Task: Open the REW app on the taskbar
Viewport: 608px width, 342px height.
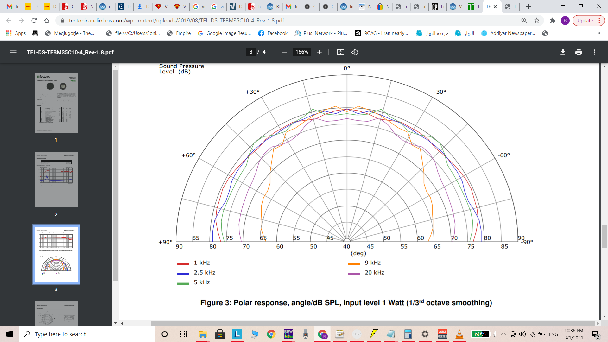Action: click(288, 334)
